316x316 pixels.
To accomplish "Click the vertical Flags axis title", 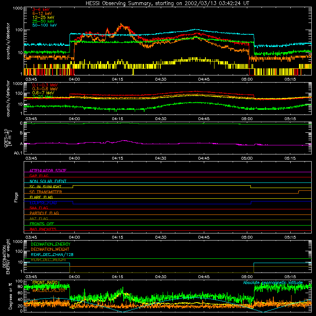I will tap(16, 197).
